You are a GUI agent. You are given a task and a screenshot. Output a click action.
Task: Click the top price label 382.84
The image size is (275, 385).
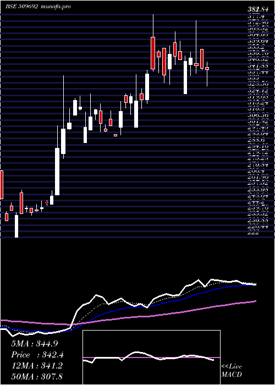click(x=258, y=10)
